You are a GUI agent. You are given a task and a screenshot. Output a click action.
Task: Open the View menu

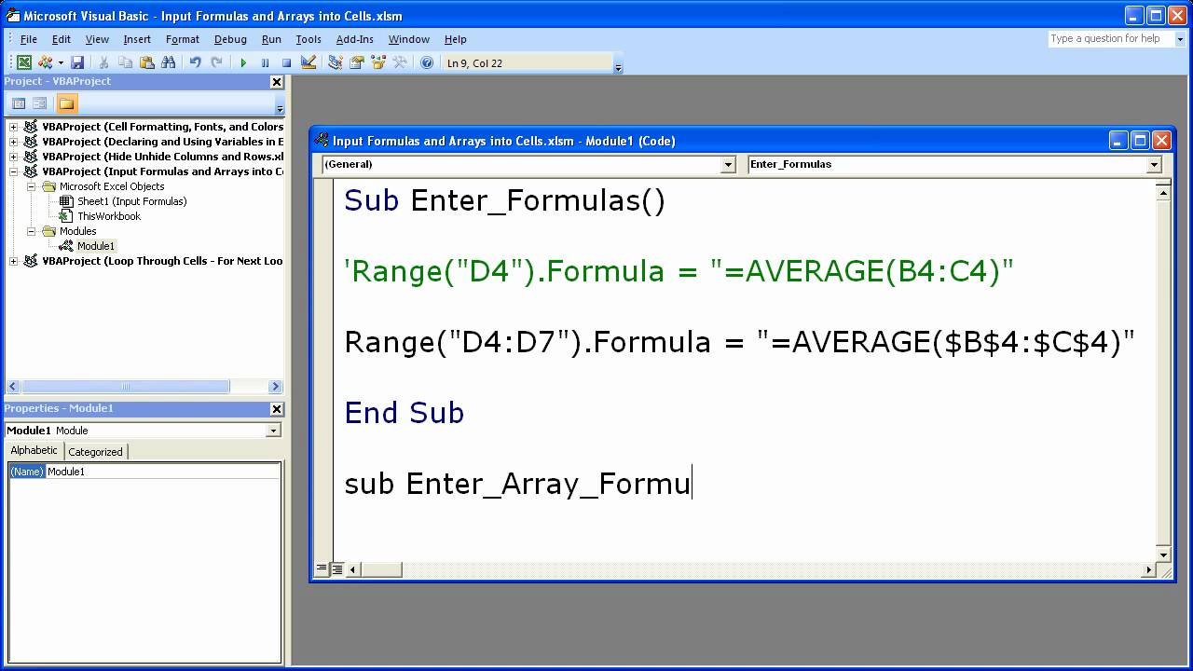97,39
